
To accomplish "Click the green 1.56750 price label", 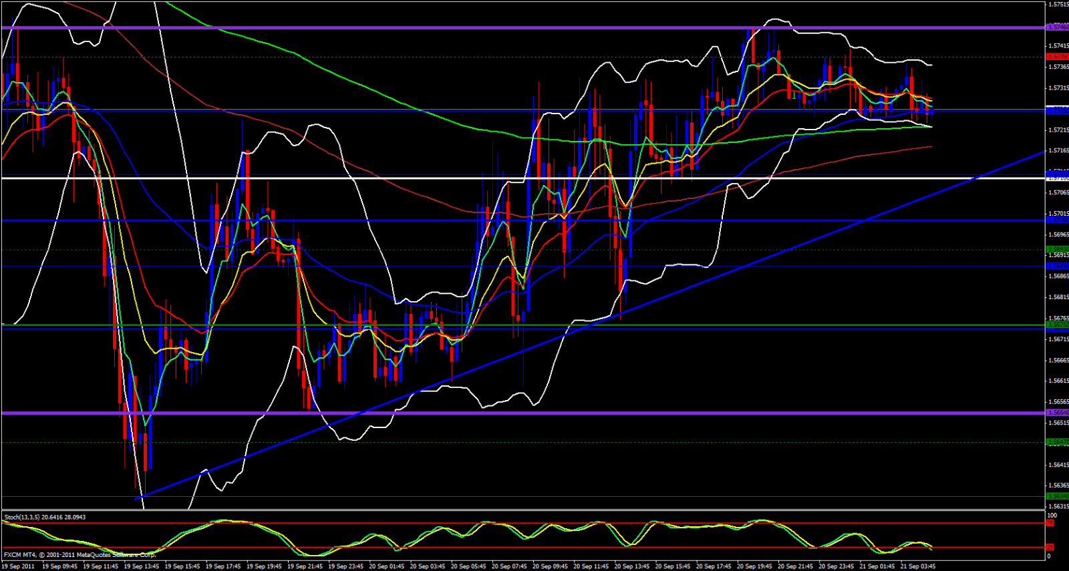I will point(1057,325).
